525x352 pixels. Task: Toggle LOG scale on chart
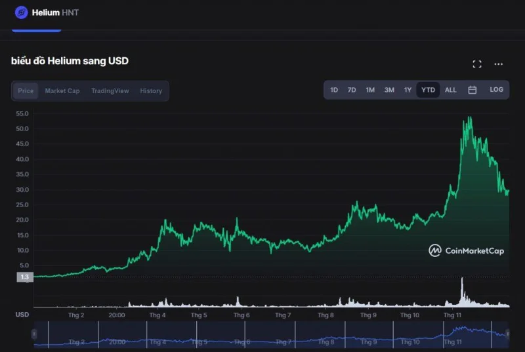tap(496, 90)
